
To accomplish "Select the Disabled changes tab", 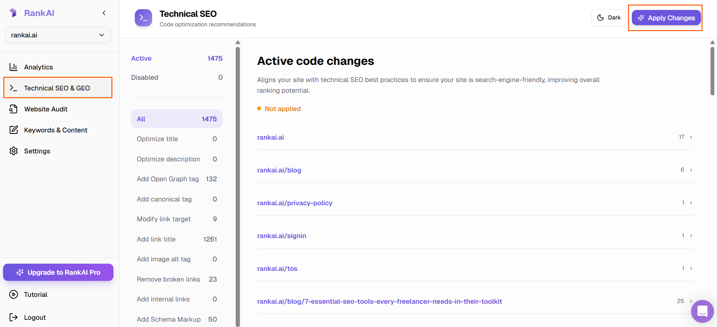I will (x=176, y=77).
